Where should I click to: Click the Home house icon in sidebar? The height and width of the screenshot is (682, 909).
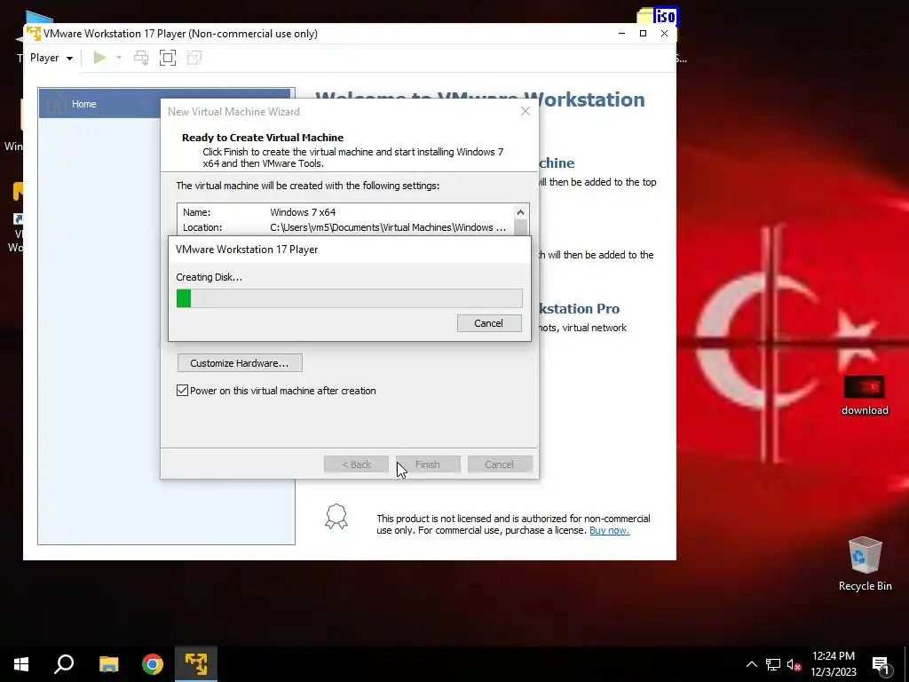point(56,104)
